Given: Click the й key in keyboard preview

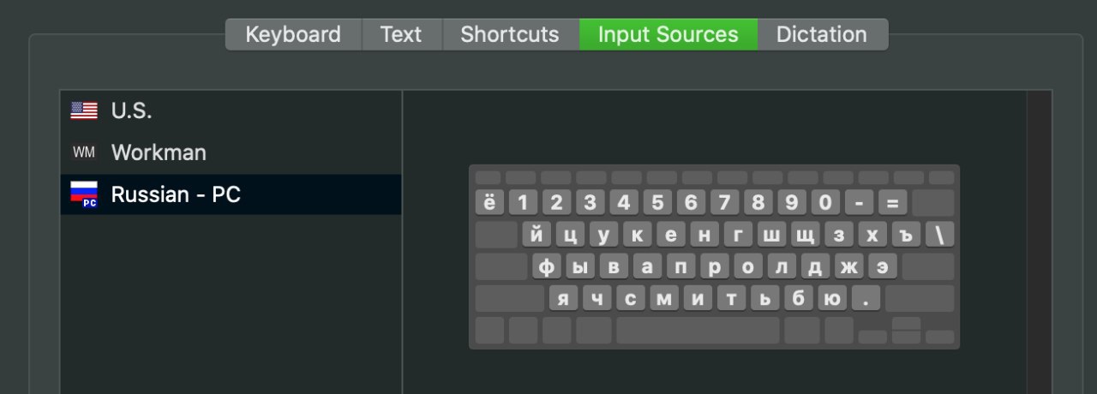Looking at the screenshot, I should [x=537, y=235].
